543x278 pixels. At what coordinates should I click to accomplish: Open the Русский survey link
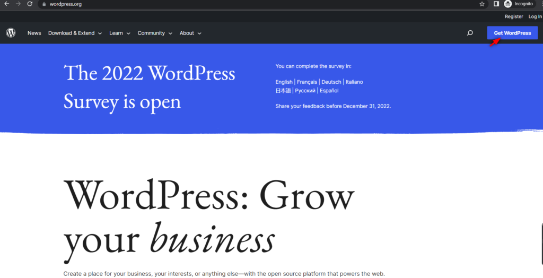[305, 91]
